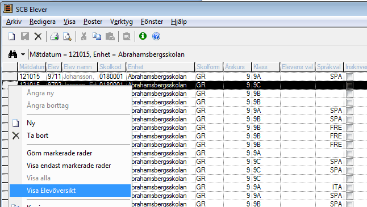This screenshot has width=367, height=207.
Task: Open the Fönster menu
Action: click(x=152, y=22)
